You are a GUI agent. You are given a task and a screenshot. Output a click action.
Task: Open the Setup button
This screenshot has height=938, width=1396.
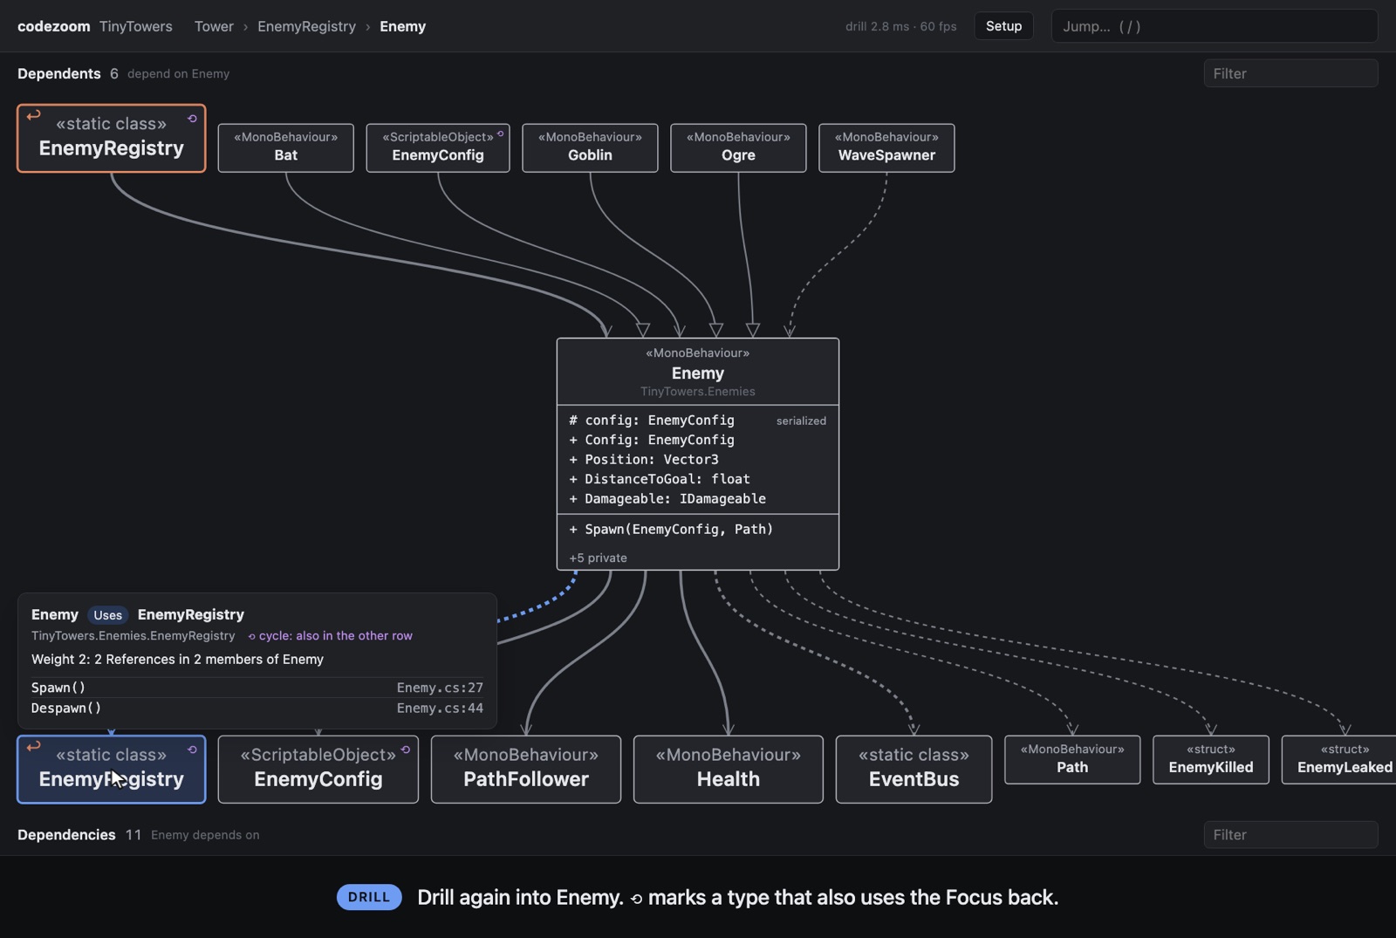coord(1003,26)
